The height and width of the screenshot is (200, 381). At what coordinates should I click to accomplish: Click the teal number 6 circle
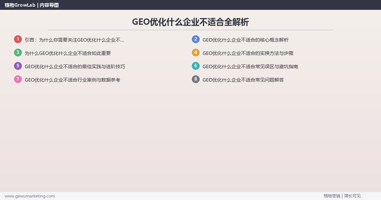pyautogui.click(x=196, y=66)
